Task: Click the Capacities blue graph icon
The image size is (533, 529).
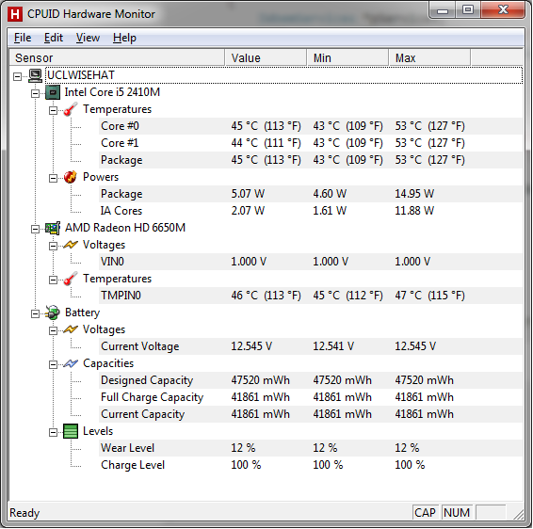Action: pyautogui.click(x=71, y=363)
